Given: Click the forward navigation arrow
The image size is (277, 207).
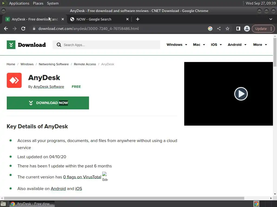Looking at the screenshot, I should click(15, 29).
